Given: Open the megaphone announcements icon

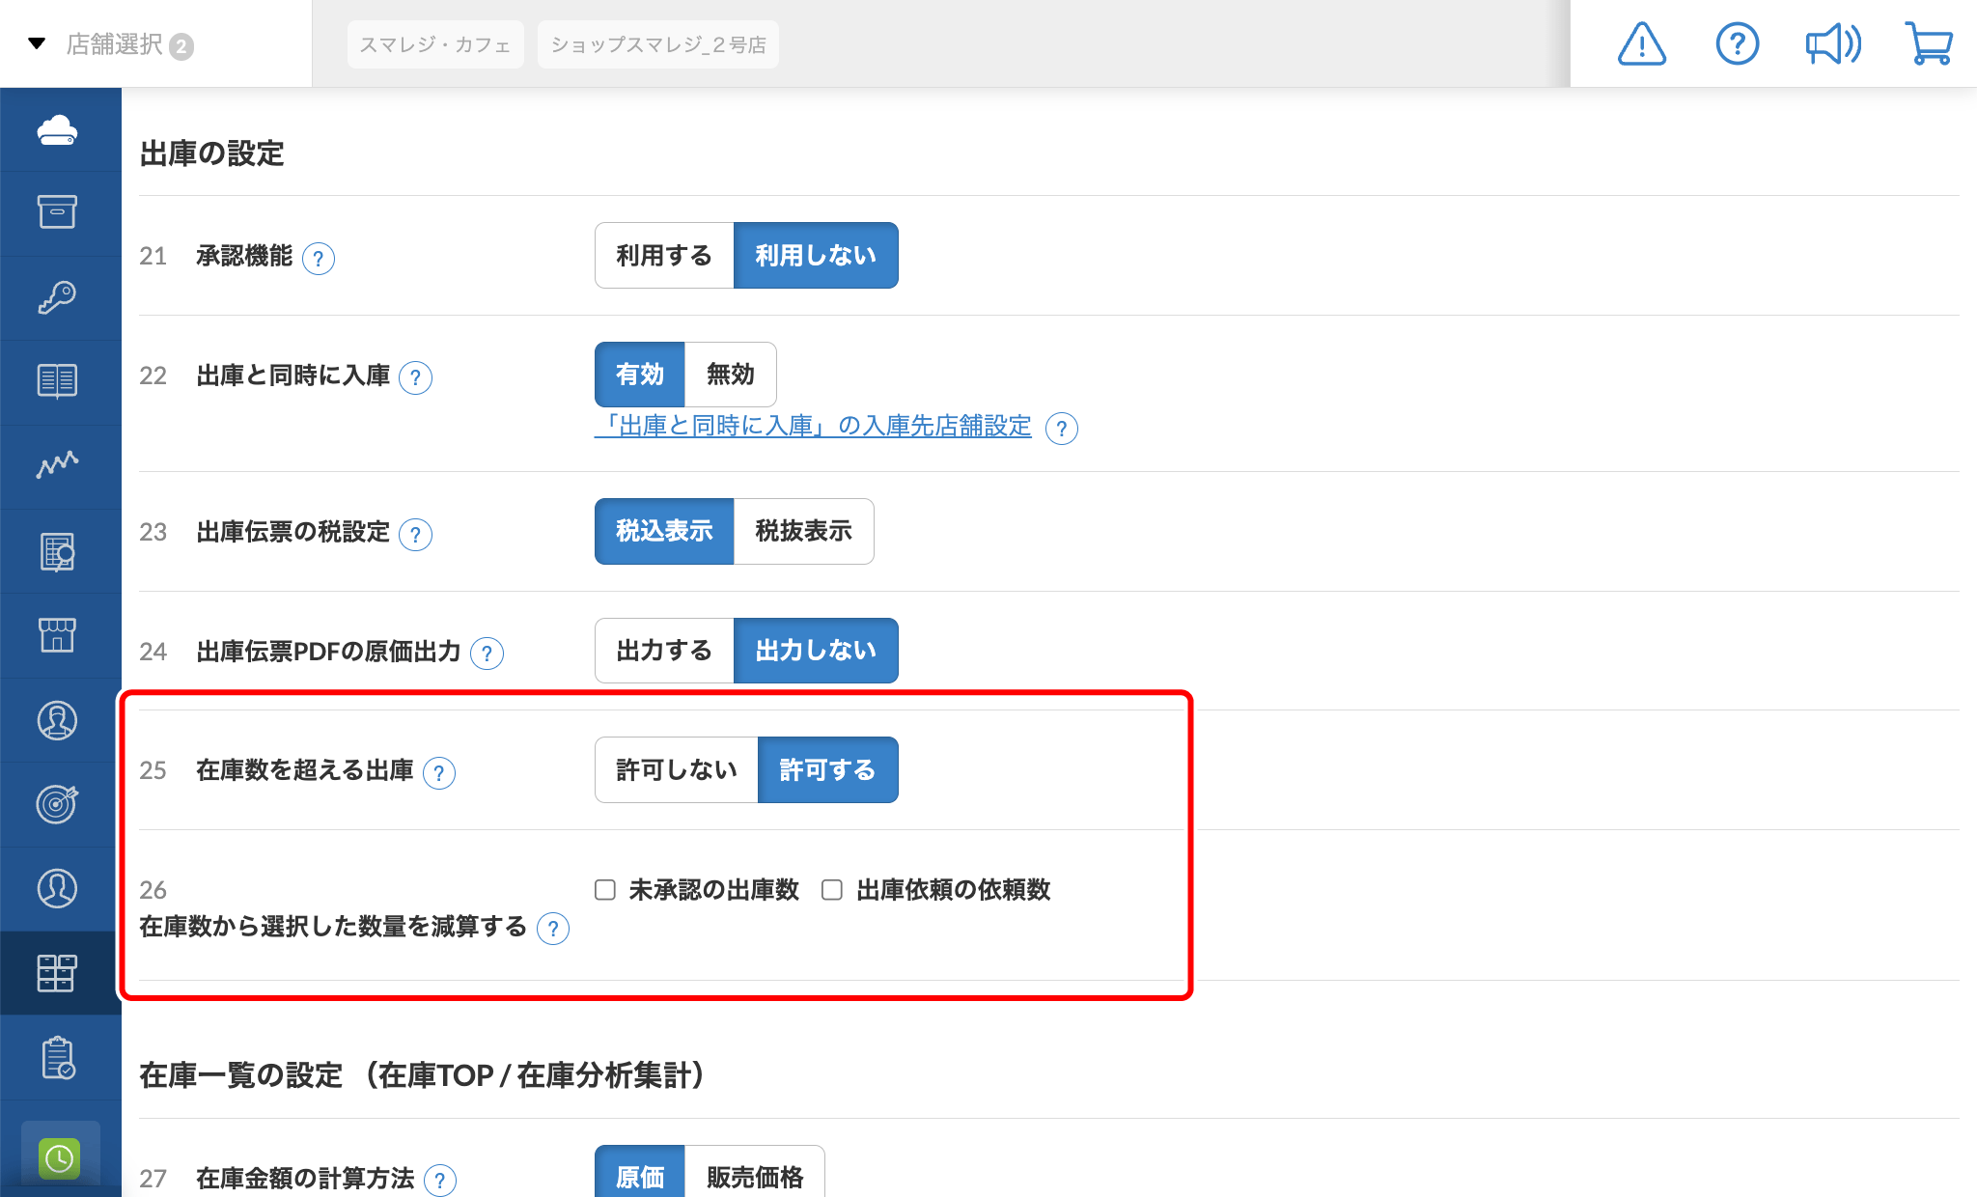Looking at the screenshot, I should coord(1833,44).
